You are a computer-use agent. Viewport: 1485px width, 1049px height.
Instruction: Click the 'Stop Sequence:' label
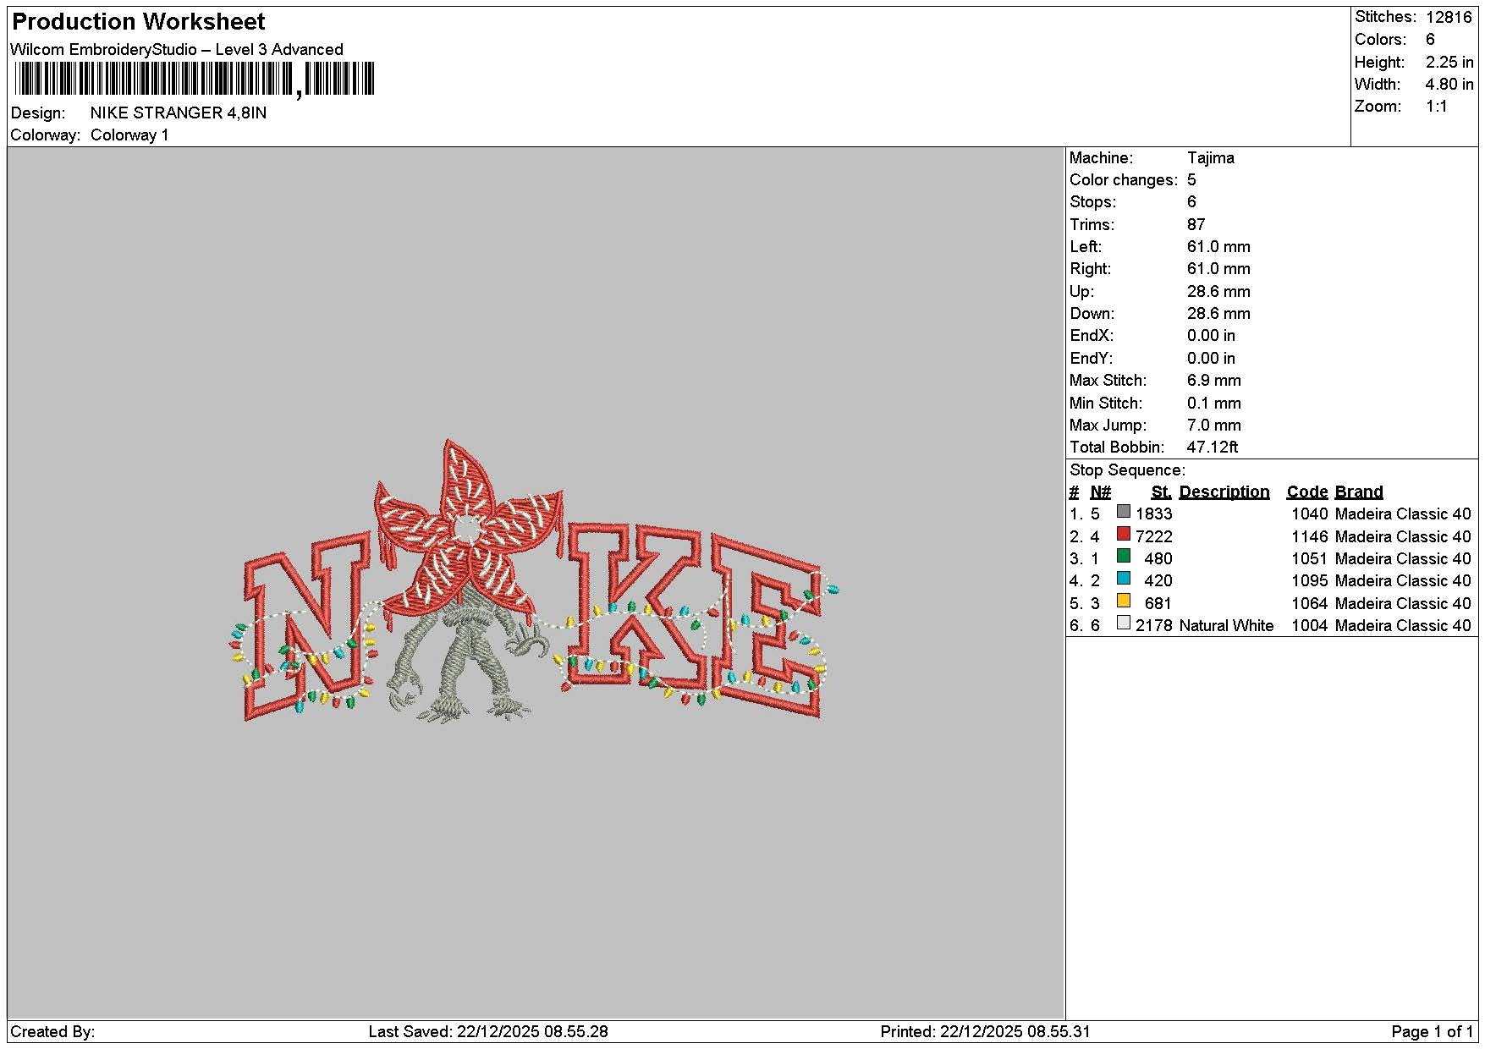click(x=1127, y=470)
